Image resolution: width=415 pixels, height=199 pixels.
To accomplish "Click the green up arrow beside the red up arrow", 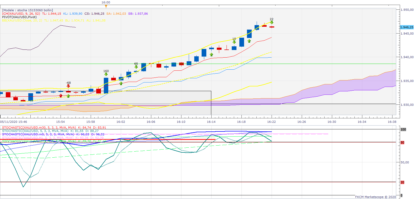I will pos(68,96).
